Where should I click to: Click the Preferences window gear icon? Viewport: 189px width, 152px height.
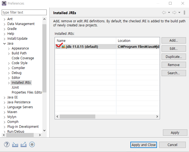tap(4, 3)
